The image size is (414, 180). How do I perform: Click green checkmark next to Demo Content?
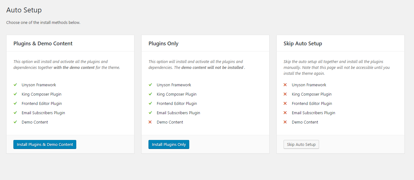click(15, 122)
